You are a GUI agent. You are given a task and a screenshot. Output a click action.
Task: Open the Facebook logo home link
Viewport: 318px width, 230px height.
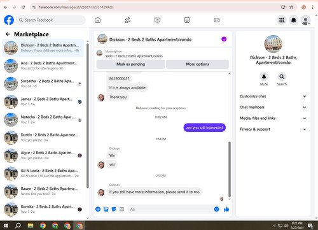pyautogui.click(x=9, y=20)
